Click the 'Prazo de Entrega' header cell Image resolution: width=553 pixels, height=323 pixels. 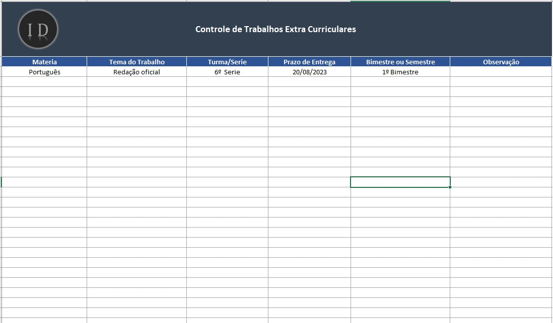pyautogui.click(x=309, y=62)
